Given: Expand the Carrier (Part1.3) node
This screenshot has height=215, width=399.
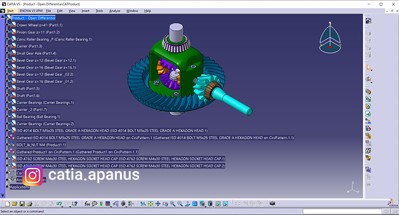Looking at the screenshot, I should pos(7,46).
